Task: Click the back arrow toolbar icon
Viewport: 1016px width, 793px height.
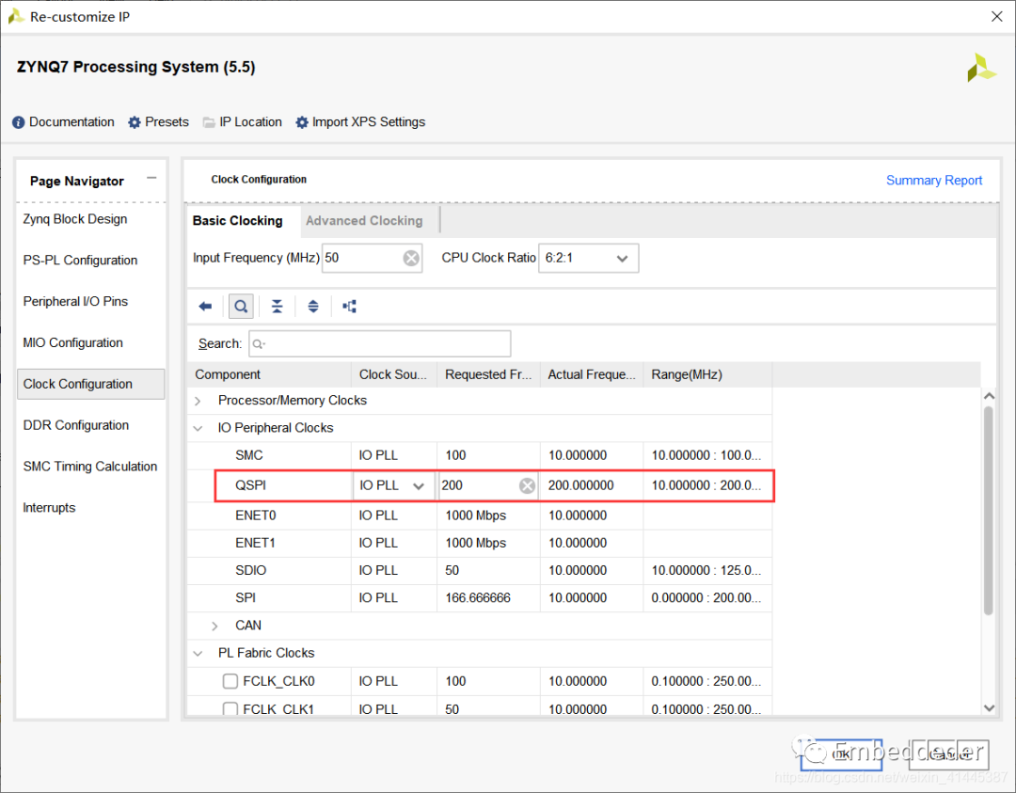Action: tap(205, 307)
